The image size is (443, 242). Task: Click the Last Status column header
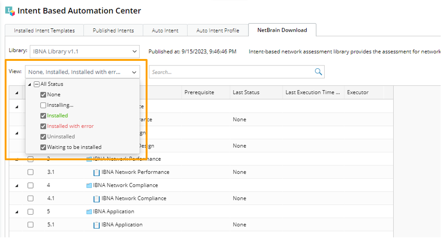[246, 92]
